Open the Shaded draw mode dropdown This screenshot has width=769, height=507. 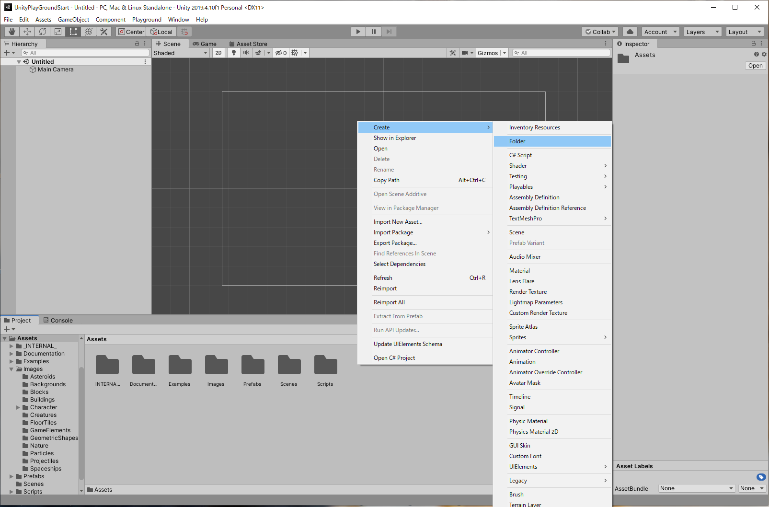181,53
